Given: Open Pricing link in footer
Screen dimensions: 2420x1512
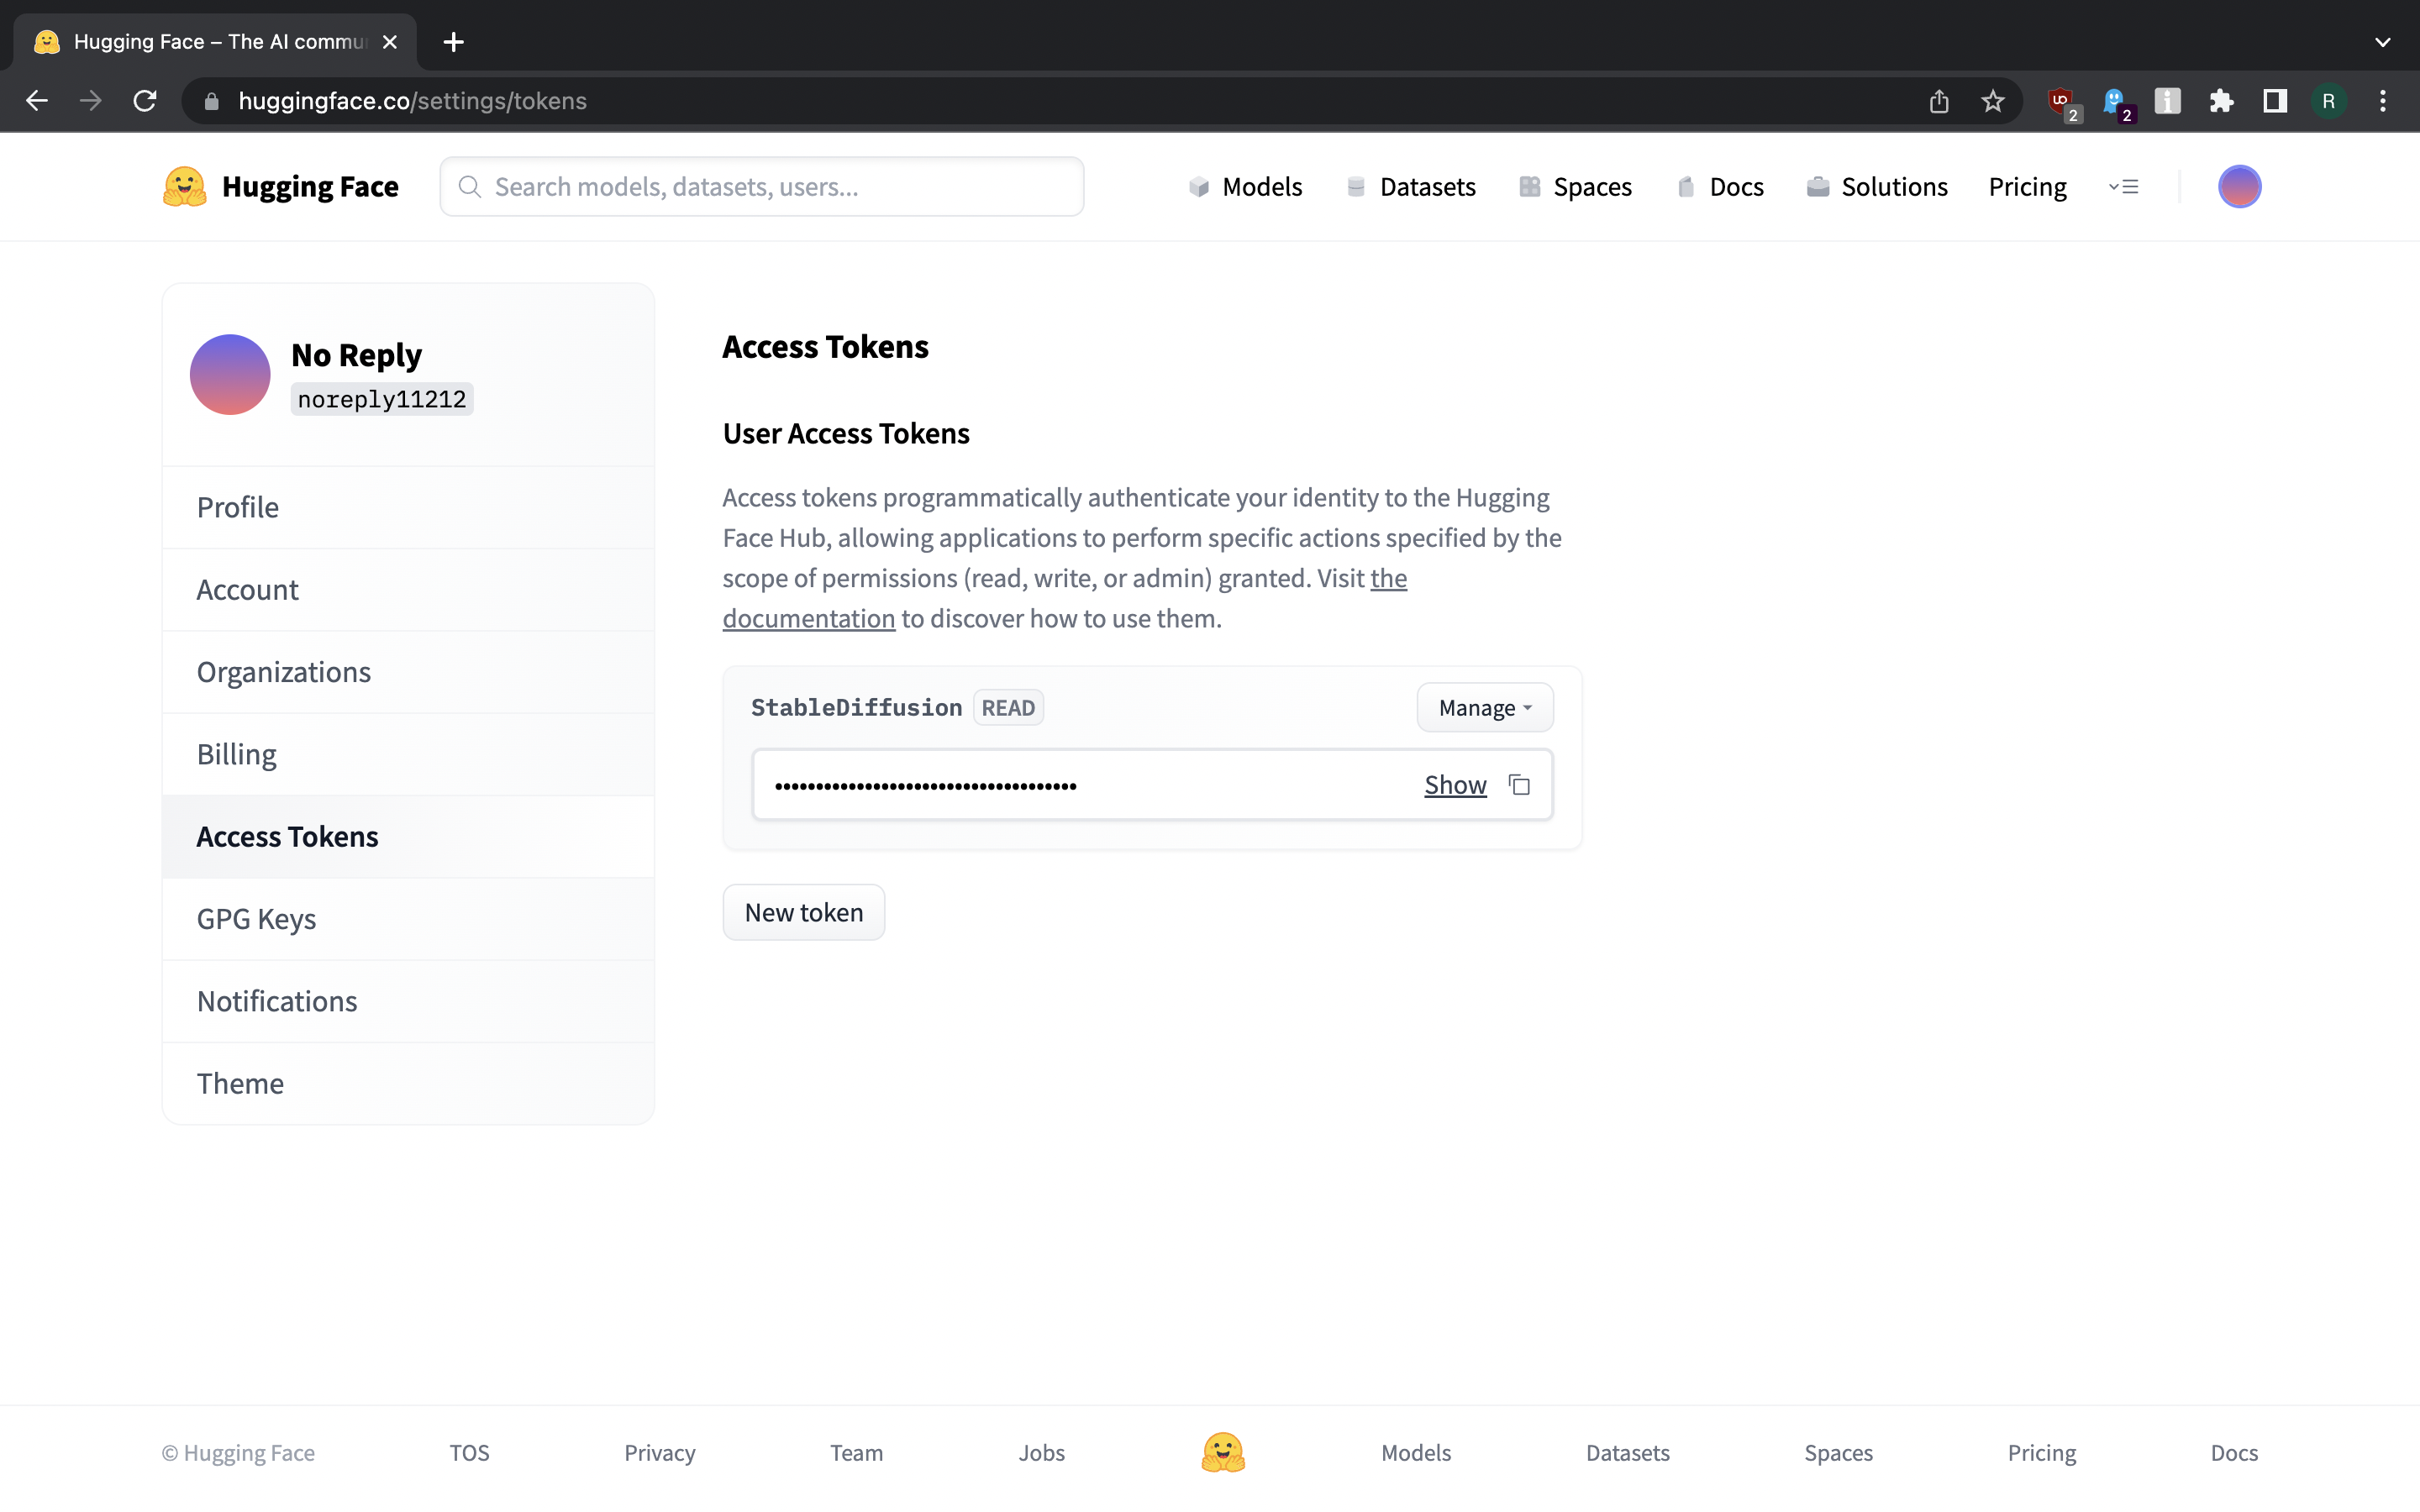Looking at the screenshot, I should click(2042, 1453).
